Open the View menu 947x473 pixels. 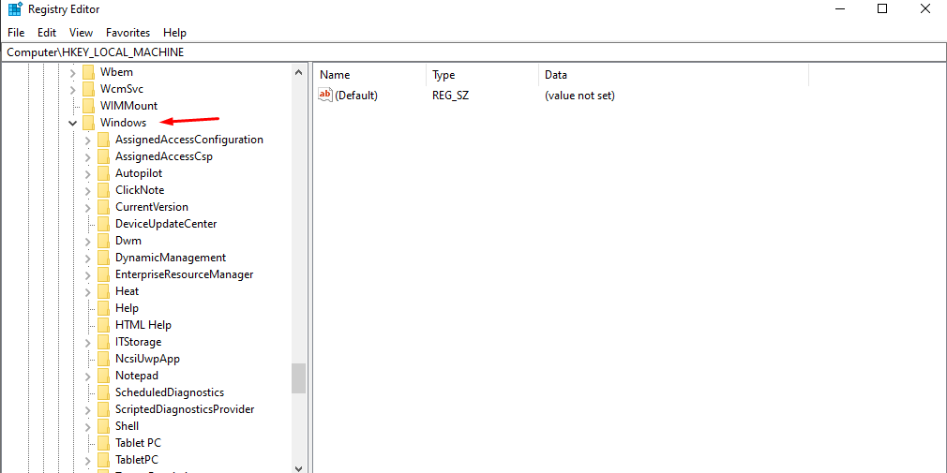click(x=81, y=33)
